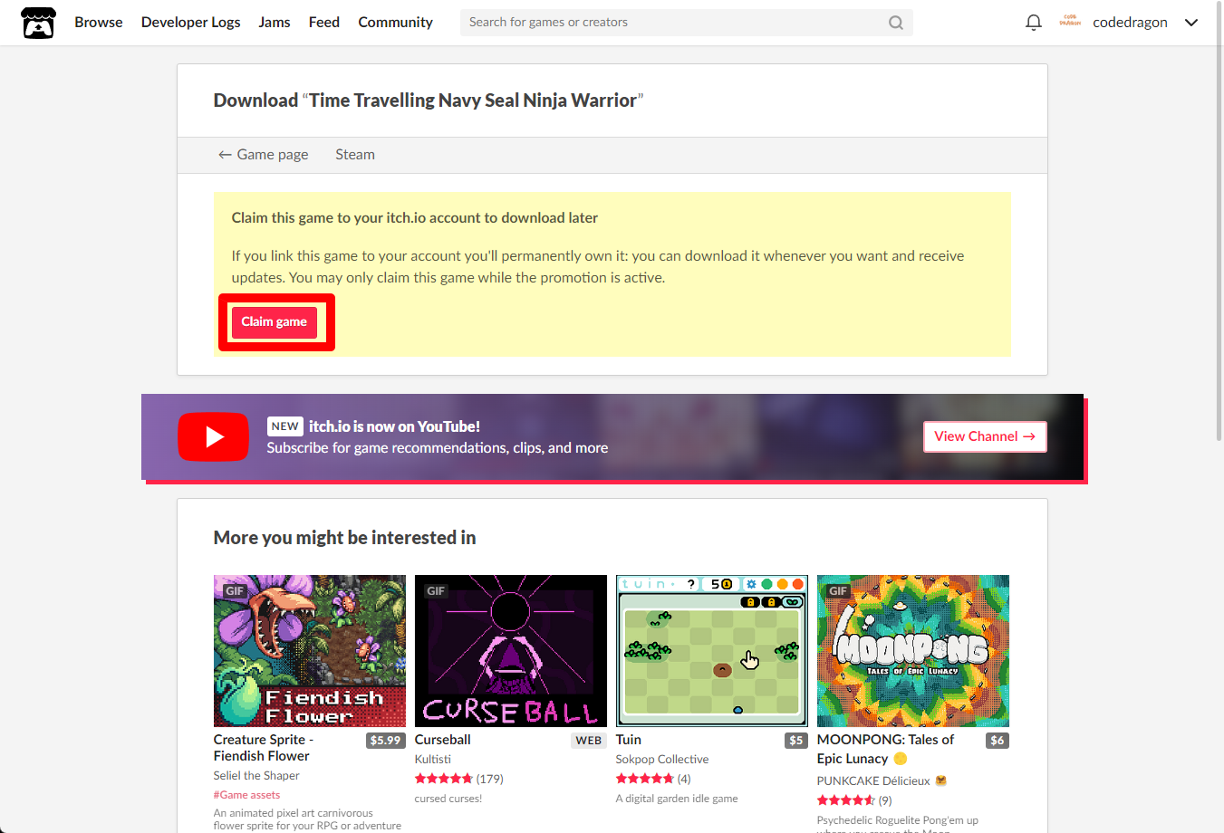This screenshot has width=1224, height=833.
Task: Click 'itch.io is now on YouTube!' headline
Action: coord(394,426)
